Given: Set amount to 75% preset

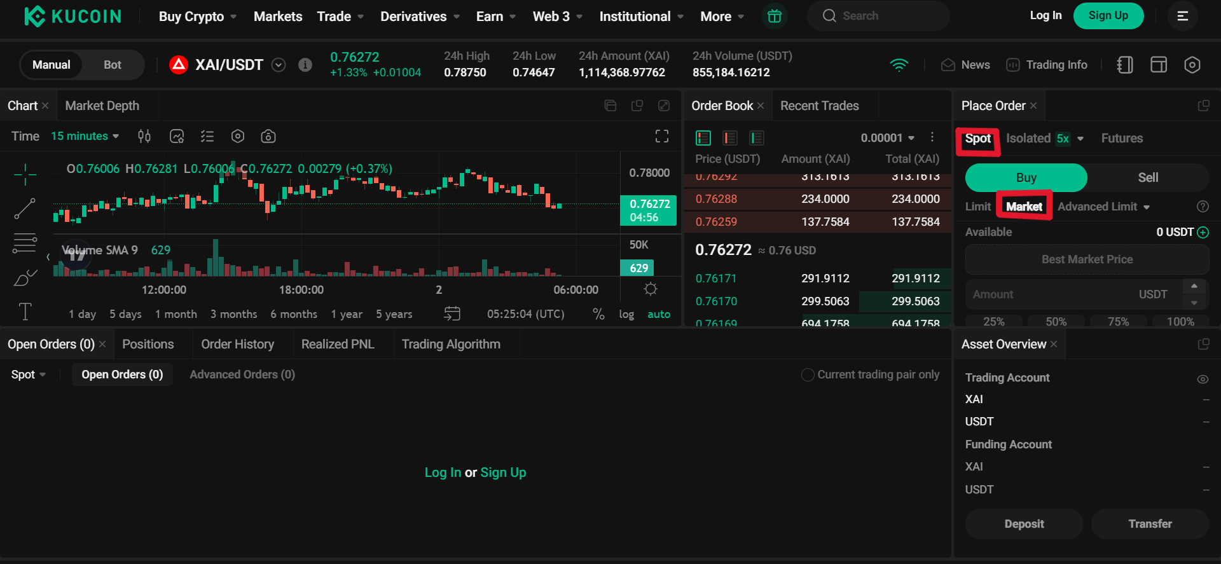Looking at the screenshot, I should coord(1119,321).
